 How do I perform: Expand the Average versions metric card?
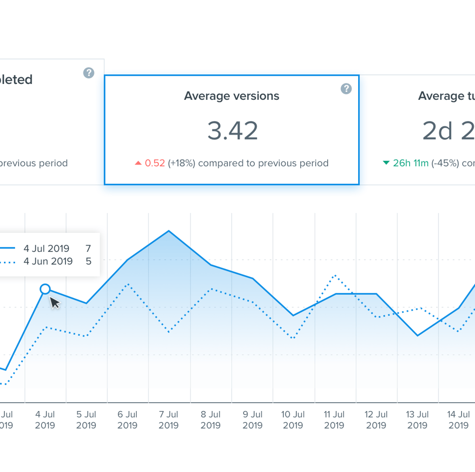pos(231,130)
